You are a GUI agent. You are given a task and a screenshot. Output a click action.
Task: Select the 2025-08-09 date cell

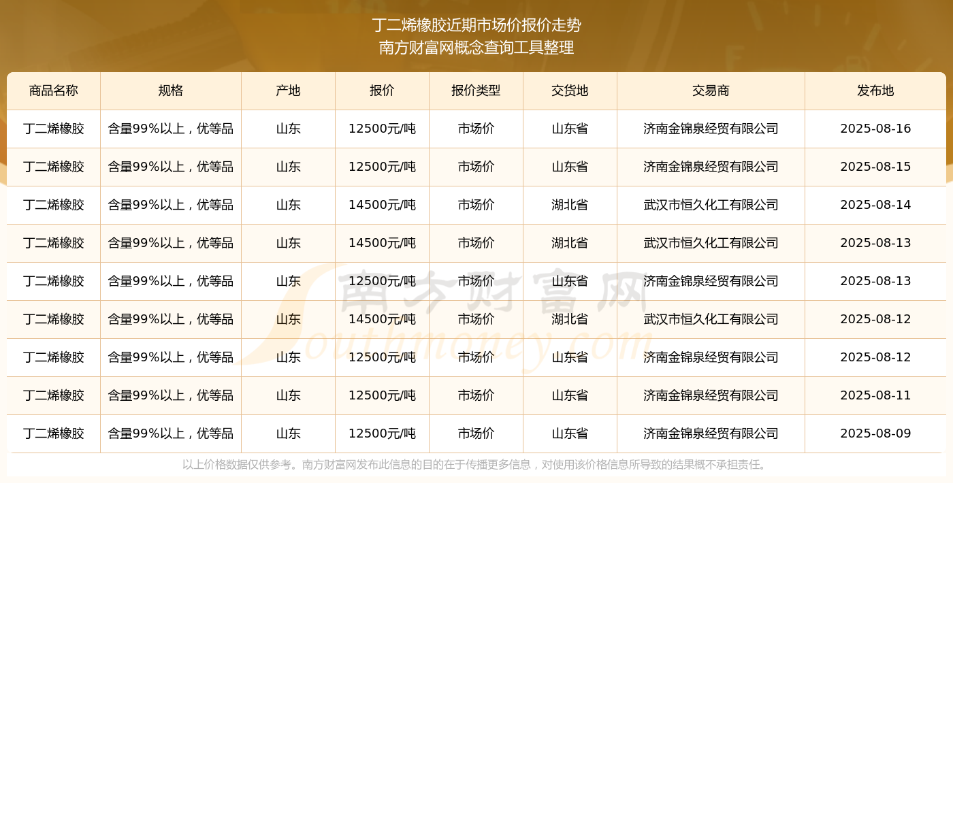(x=875, y=434)
